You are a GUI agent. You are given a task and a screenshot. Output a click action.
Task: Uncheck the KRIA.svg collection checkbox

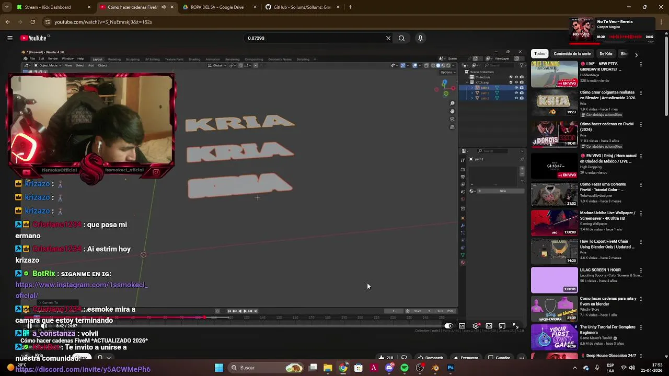coord(511,83)
